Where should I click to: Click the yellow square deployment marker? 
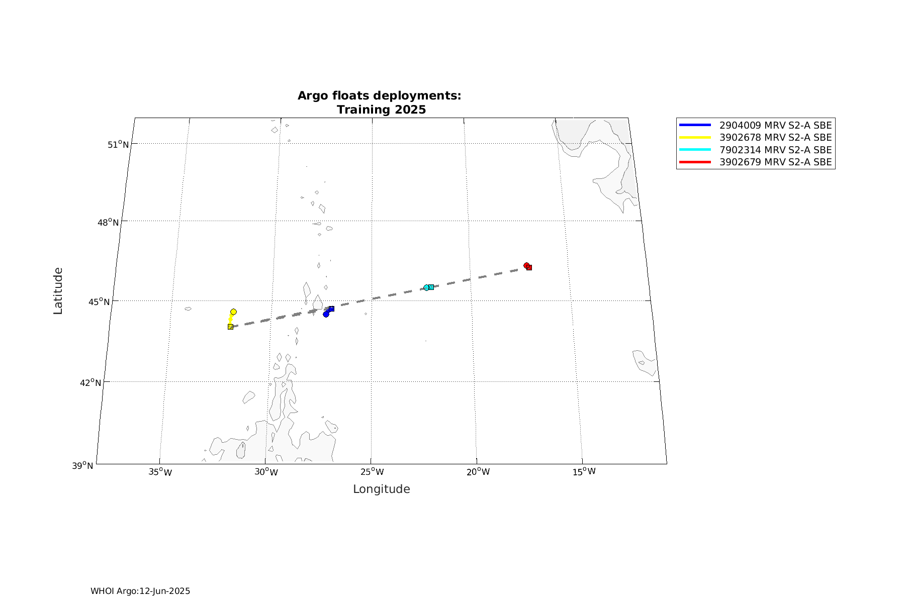(230, 327)
